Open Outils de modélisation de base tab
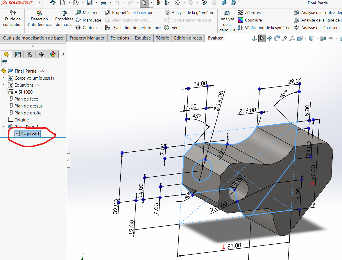Image resolution: width=342 pixels, height=260 pixels. click(33, 38)
